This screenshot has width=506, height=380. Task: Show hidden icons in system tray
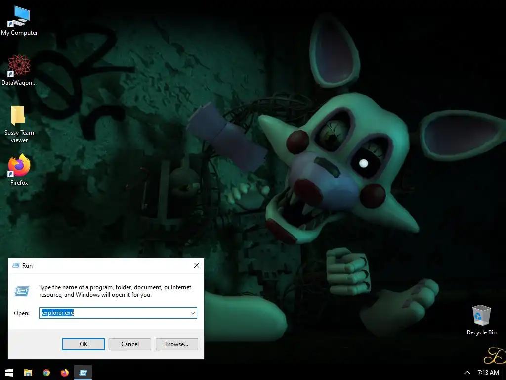tap(467, 373)
